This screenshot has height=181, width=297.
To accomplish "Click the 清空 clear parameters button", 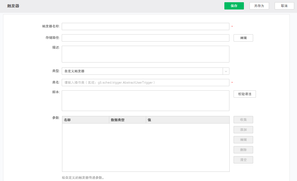I will [243, 160].
